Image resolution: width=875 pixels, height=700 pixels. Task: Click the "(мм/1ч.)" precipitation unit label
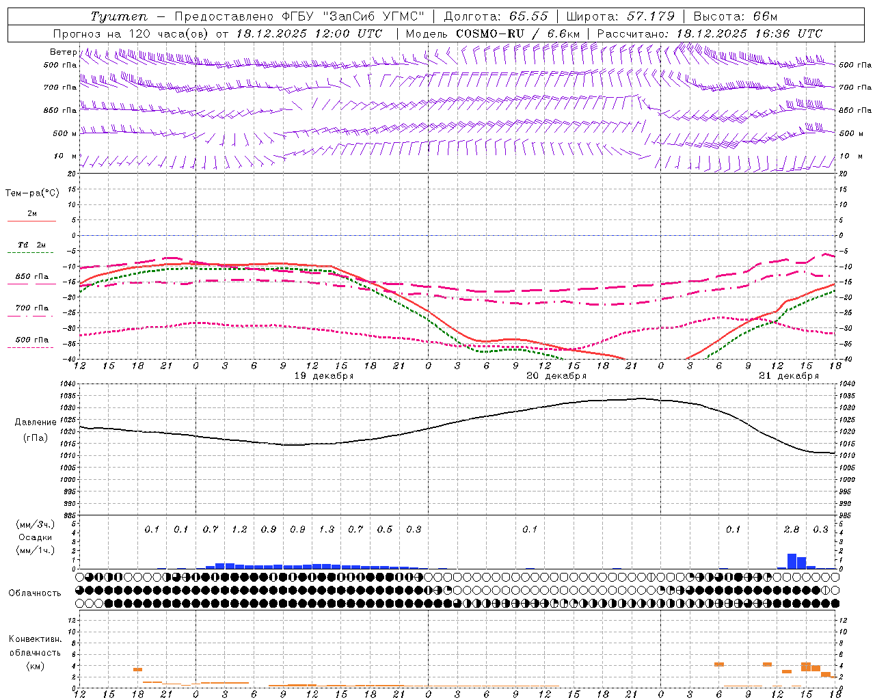pyautogui.click(x=35, y=550)
